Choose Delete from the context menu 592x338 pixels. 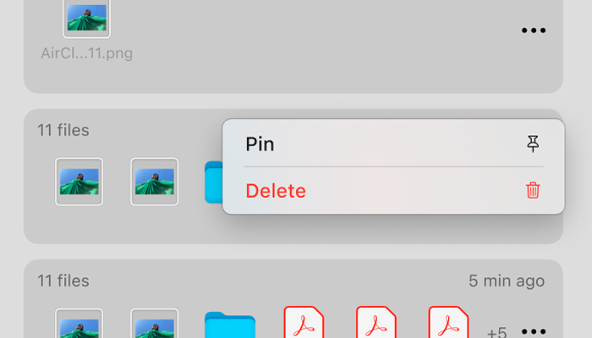point(394,190)
